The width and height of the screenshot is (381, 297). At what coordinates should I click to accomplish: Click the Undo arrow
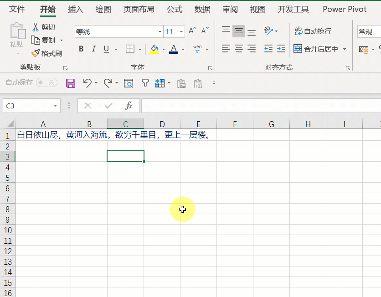[x=87, y=83]
